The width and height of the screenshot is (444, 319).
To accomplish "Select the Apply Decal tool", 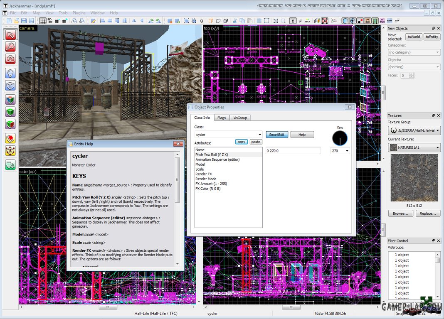I will pos(10,124).
